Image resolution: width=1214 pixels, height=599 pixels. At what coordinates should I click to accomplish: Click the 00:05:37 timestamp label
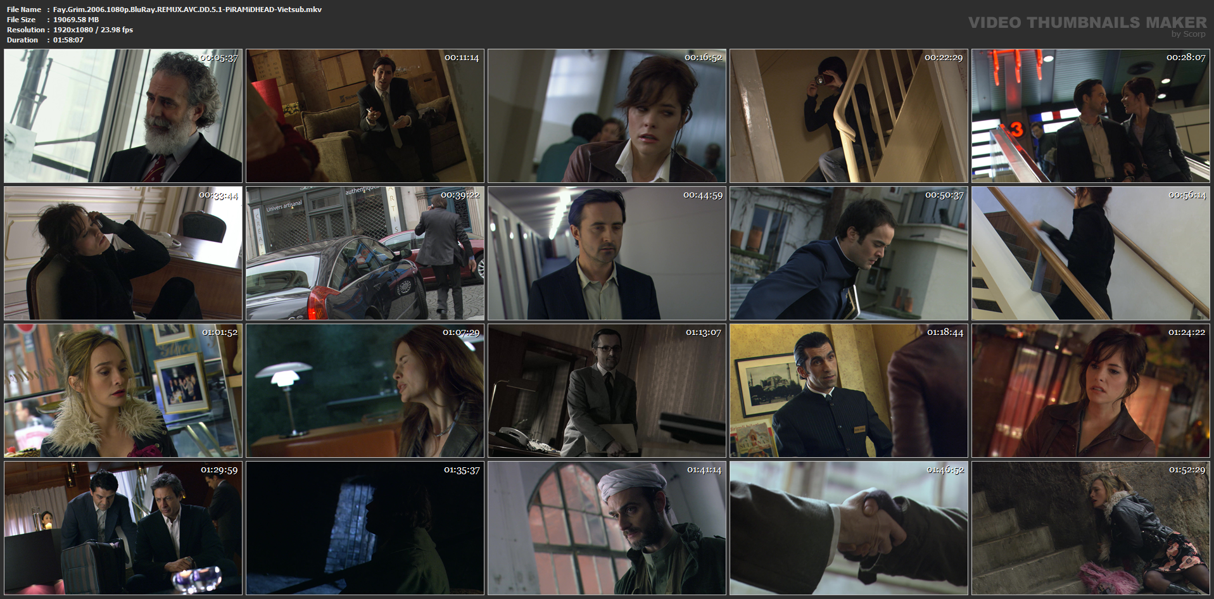(219, 58)
